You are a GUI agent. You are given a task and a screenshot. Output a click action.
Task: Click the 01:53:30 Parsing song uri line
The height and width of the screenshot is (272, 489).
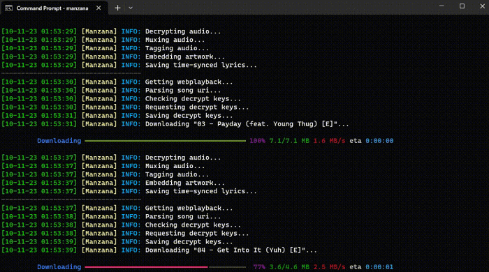[111, 90]
